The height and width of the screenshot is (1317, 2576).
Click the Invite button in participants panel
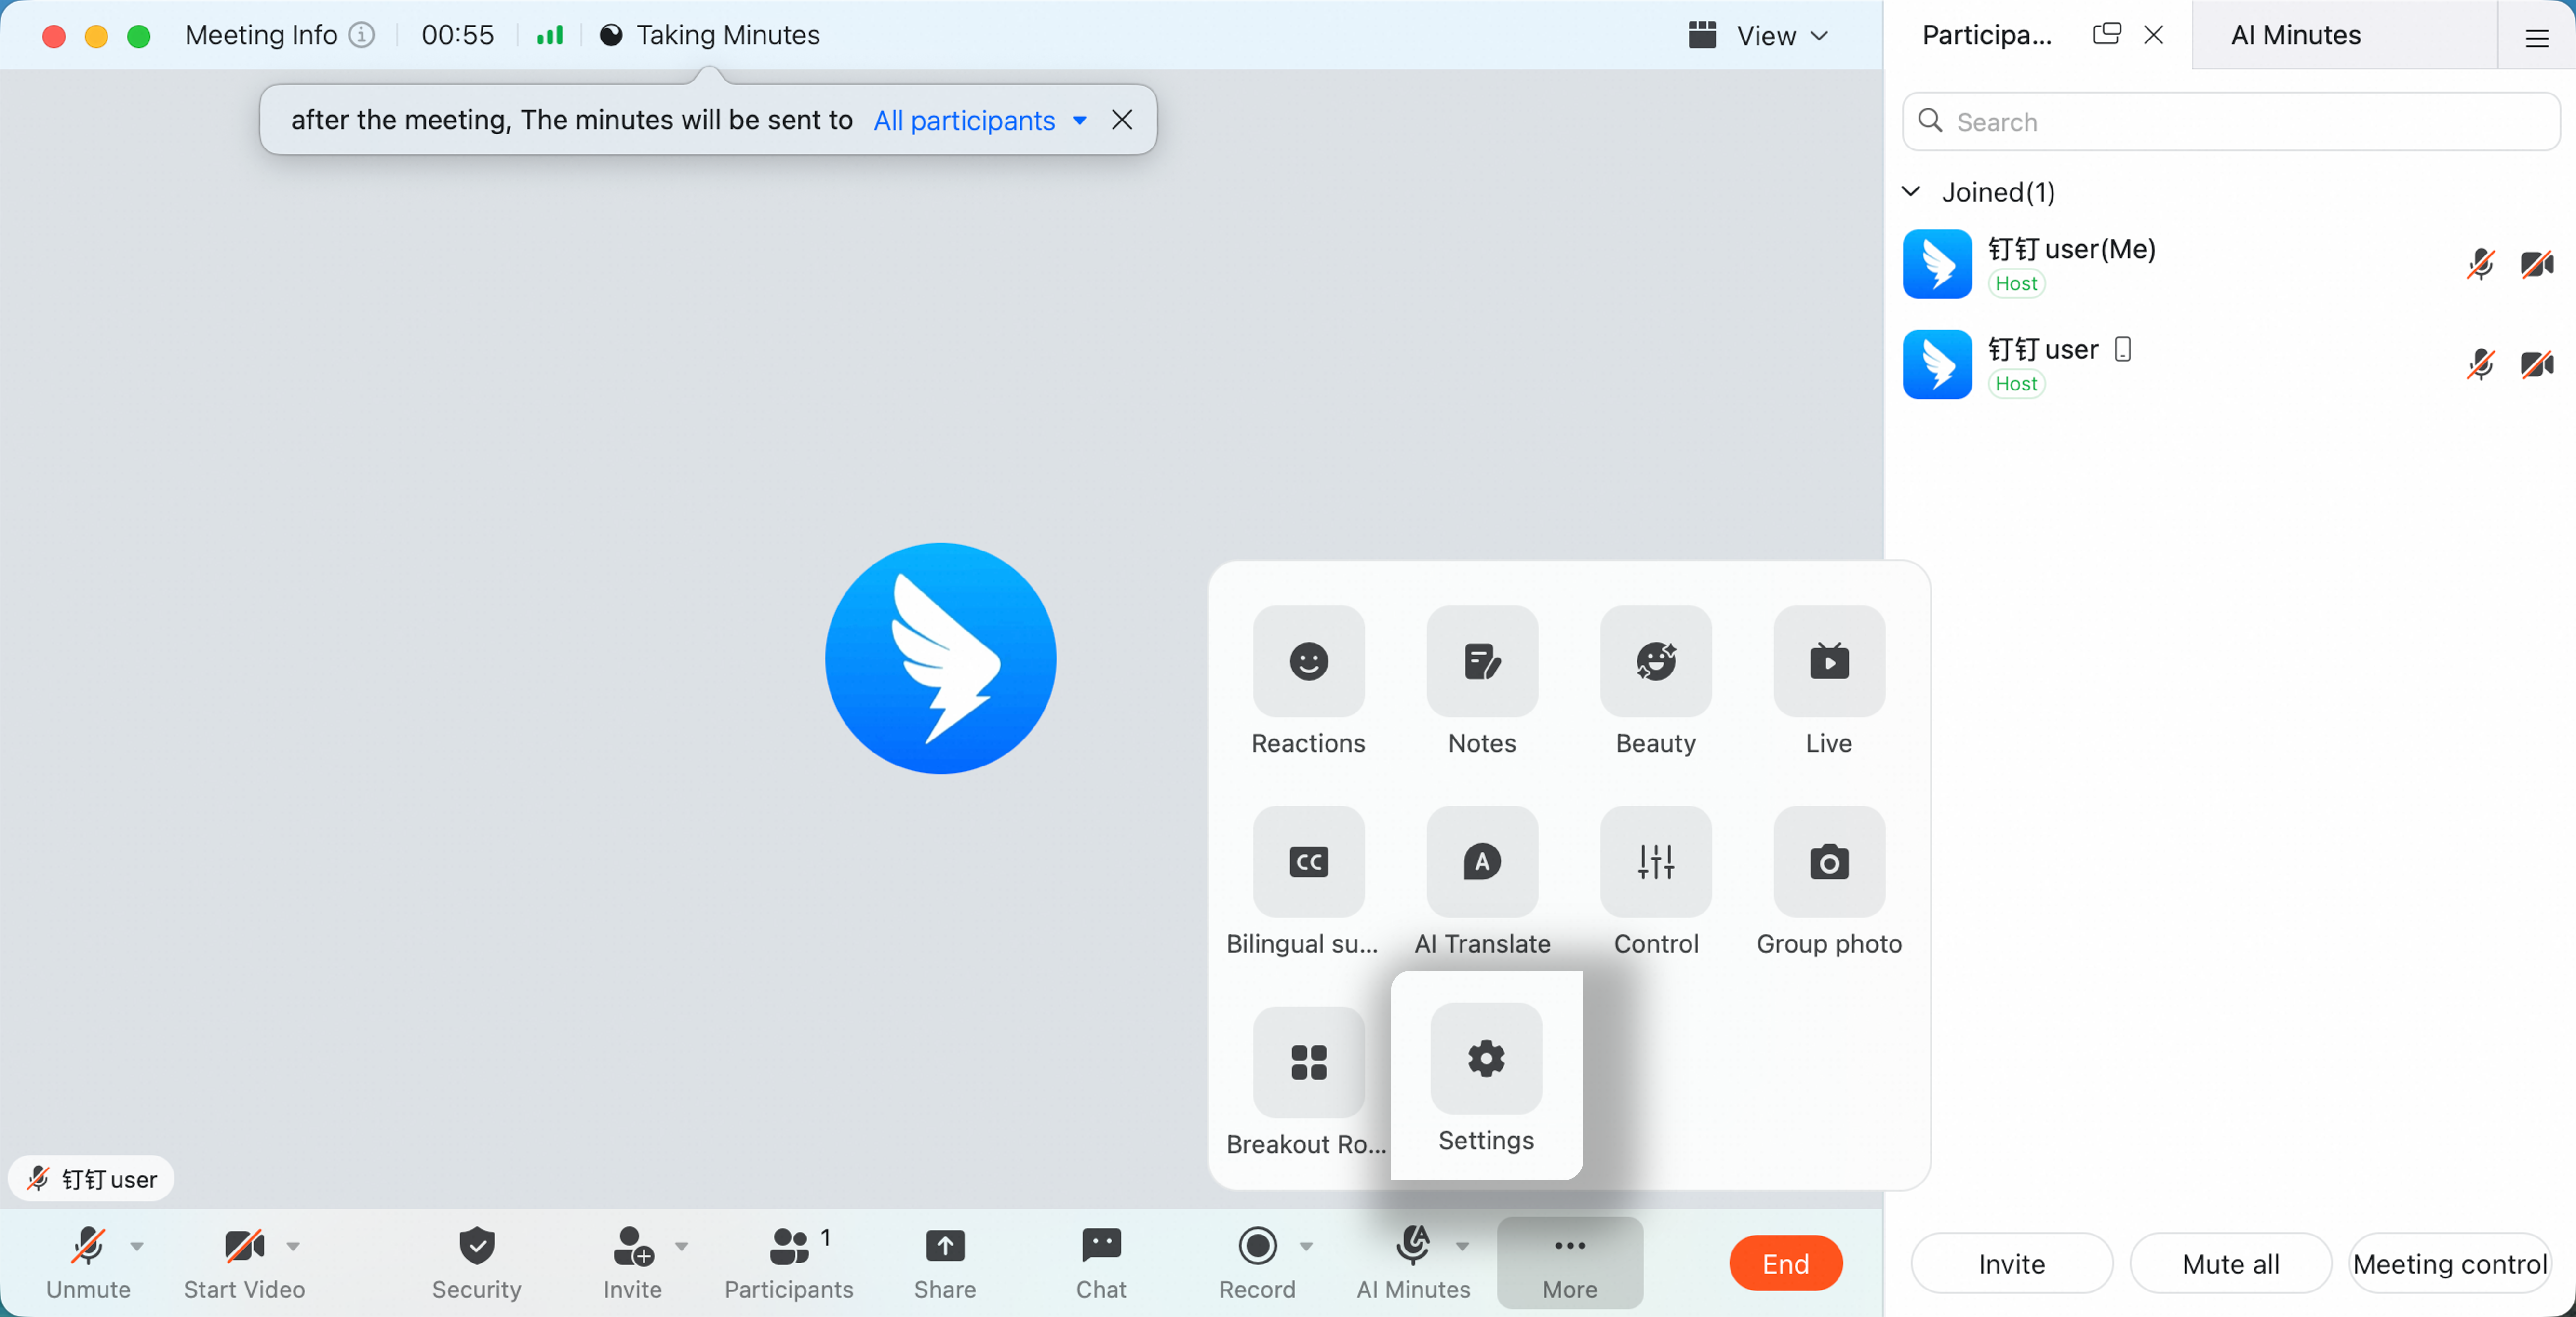2012,1264
